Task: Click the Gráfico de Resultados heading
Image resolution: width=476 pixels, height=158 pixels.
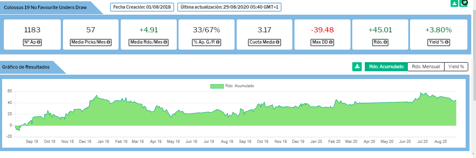Action: point(26,67)
